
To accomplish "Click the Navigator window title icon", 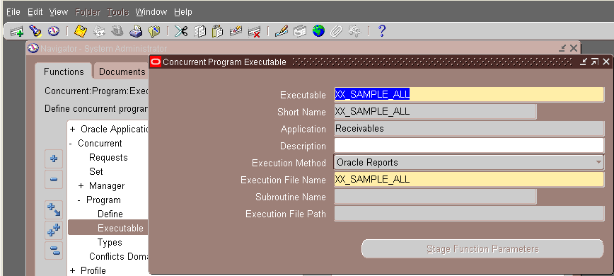I will coord(34,49).
